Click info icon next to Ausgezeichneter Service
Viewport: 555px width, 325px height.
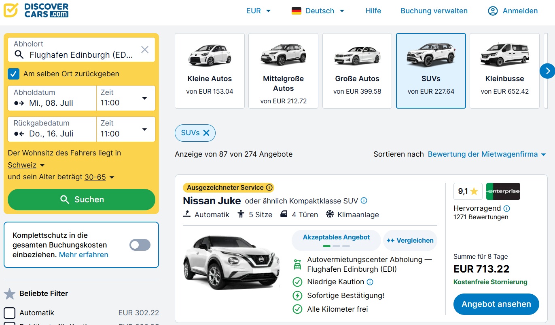point(269,187)
